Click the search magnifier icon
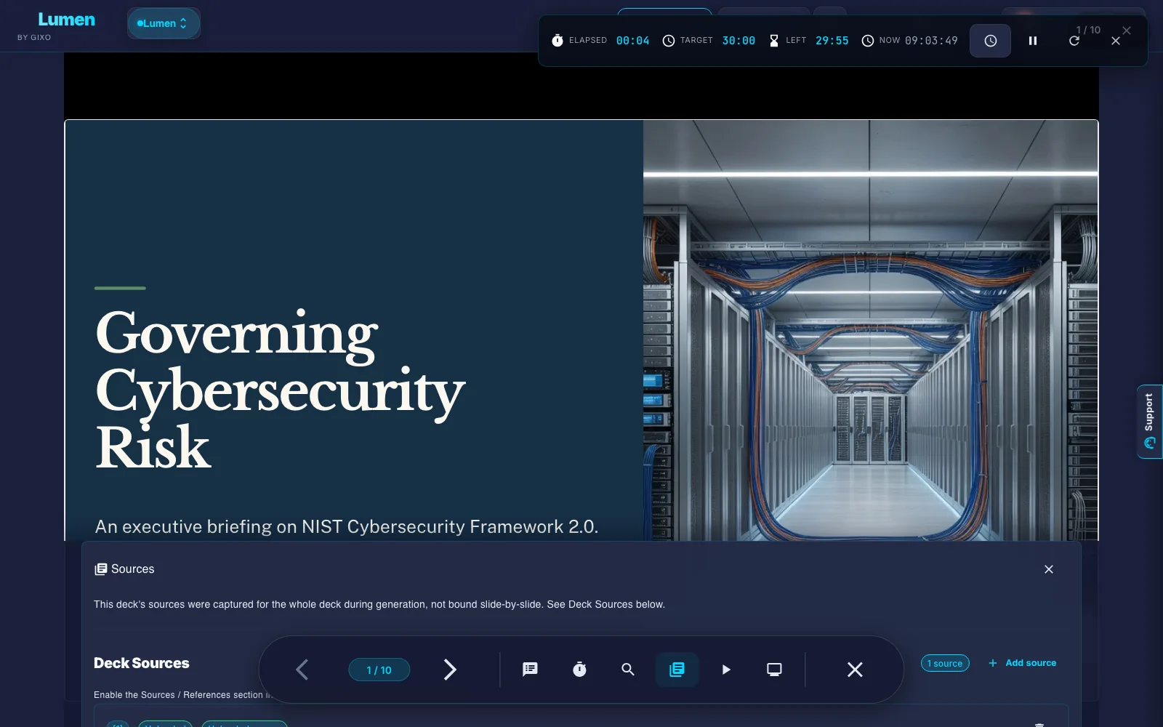The width and height of the screenshot is (1163, 727). [x=628, y=670]
